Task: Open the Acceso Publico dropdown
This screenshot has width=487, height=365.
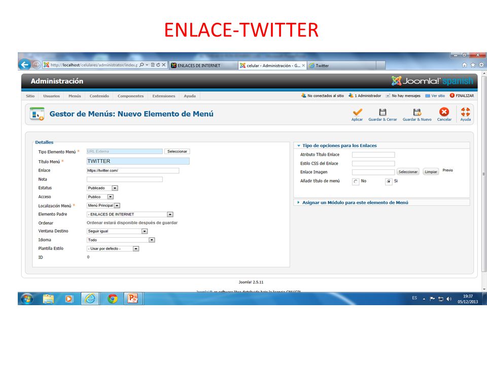Action: [100, 197]
